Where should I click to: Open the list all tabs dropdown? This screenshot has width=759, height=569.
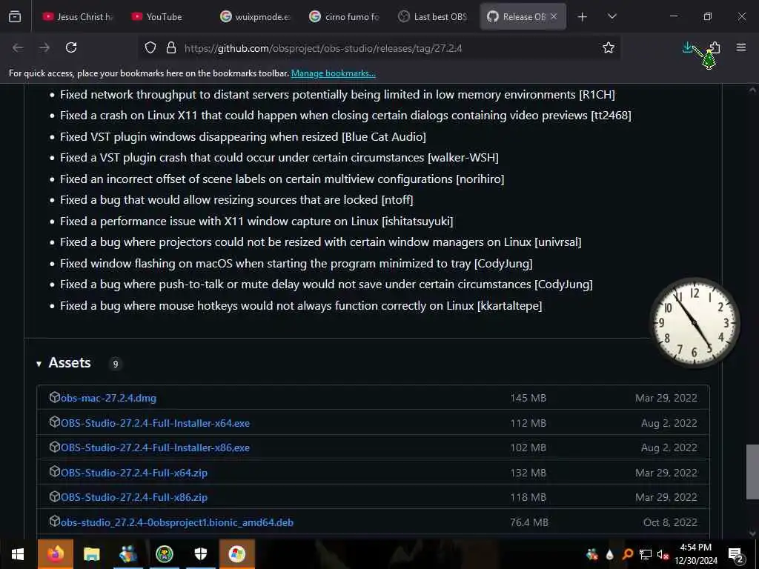(x=611, y=16)
